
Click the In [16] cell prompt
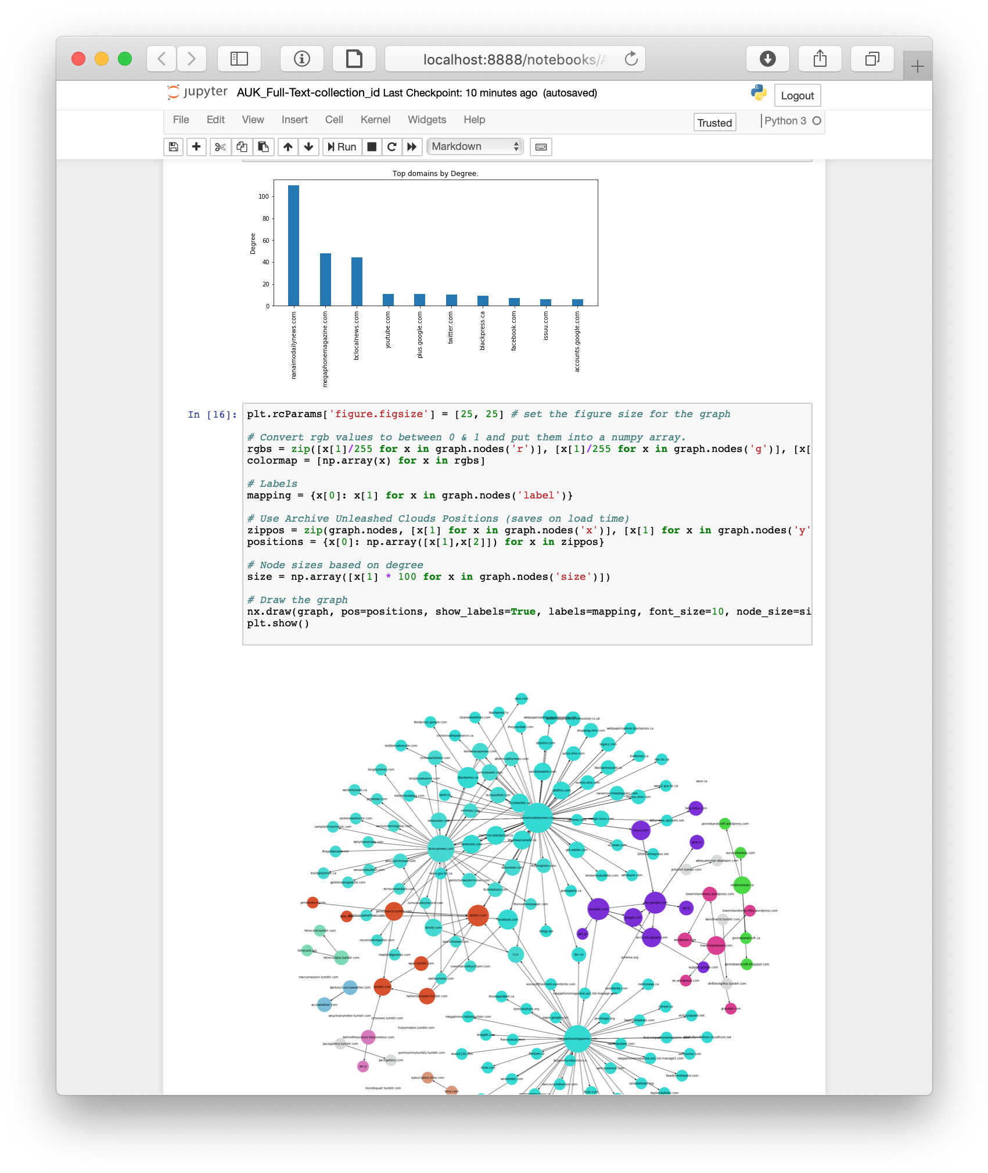(x=212, y=414)
